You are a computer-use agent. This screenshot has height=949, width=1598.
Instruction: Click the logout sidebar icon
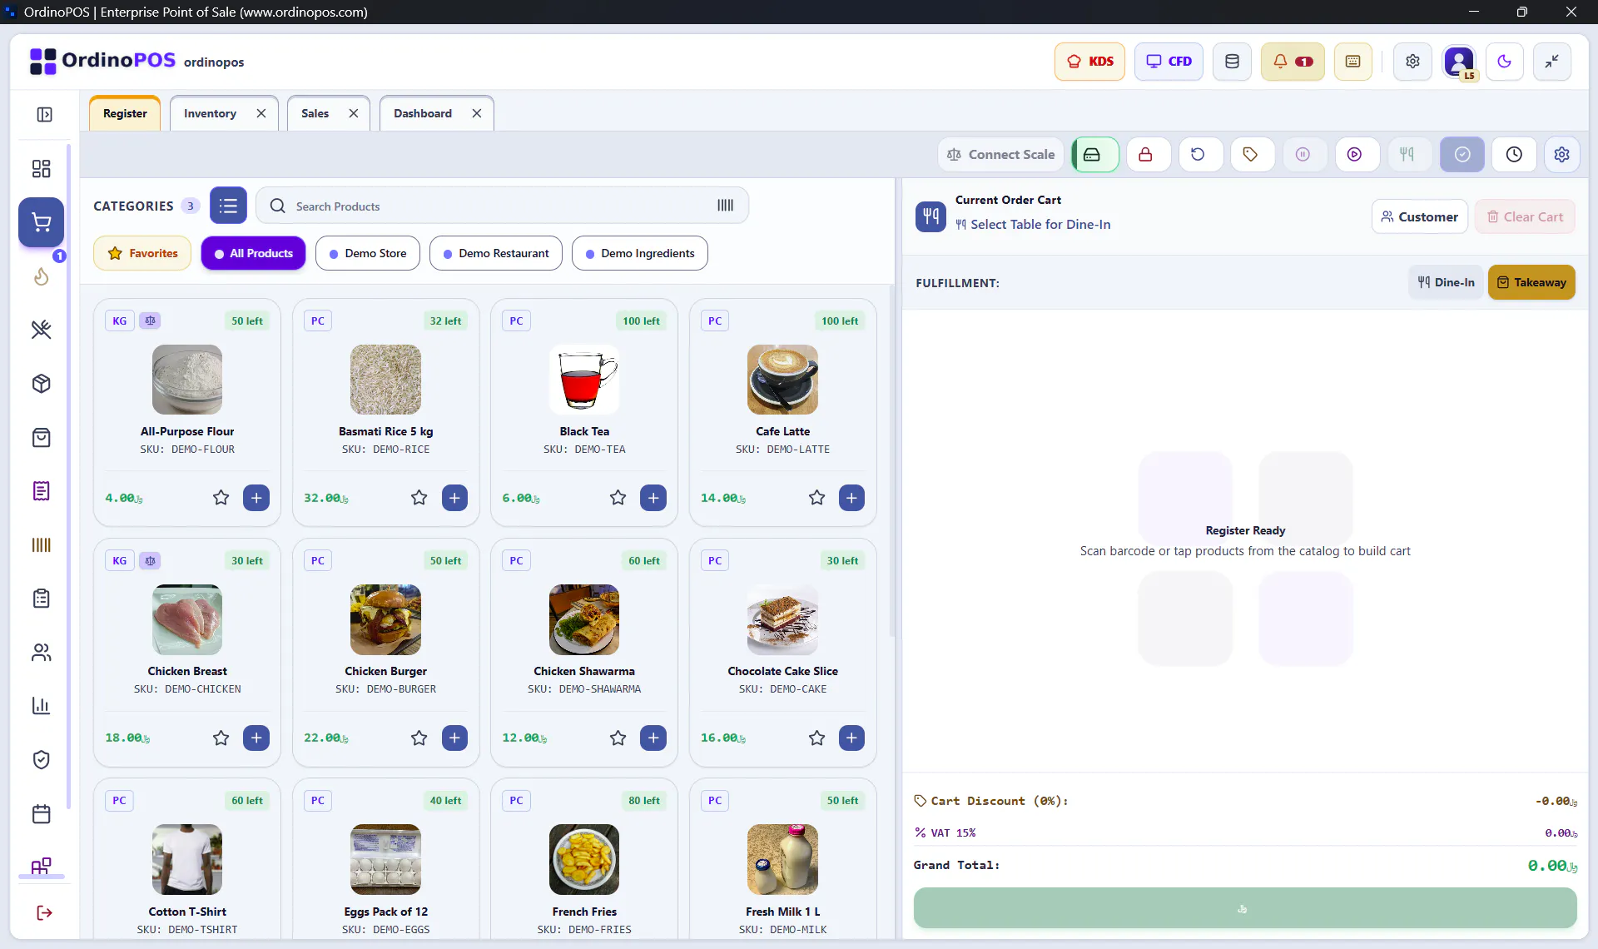tap(45, 913)
